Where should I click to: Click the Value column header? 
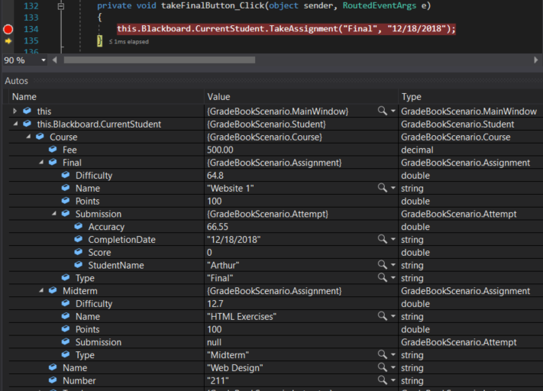point(301,97)
